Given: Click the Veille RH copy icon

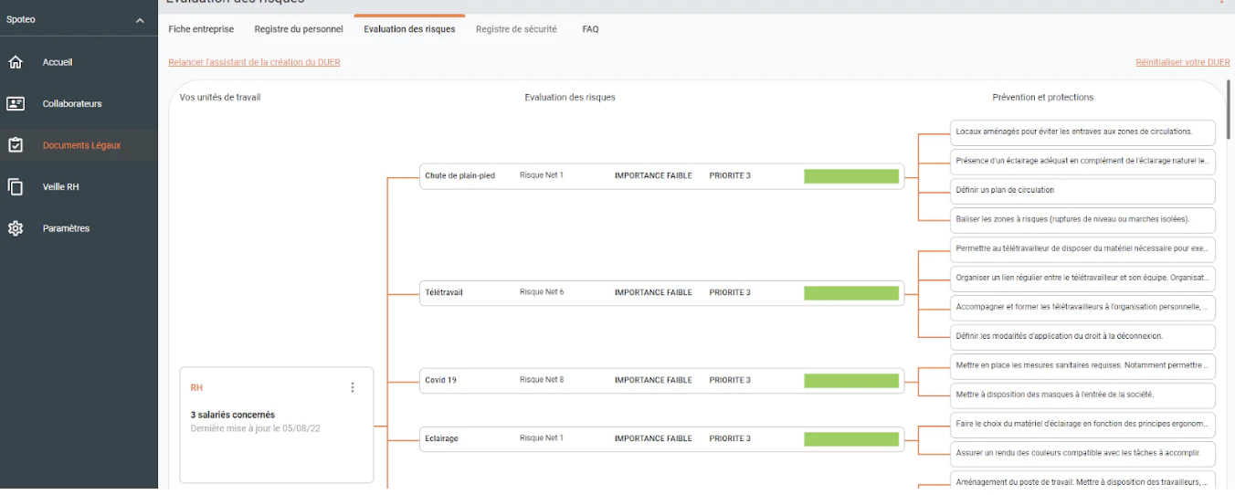Looking at the screenshot, I should pyautogui.click(x=16, y=187).
